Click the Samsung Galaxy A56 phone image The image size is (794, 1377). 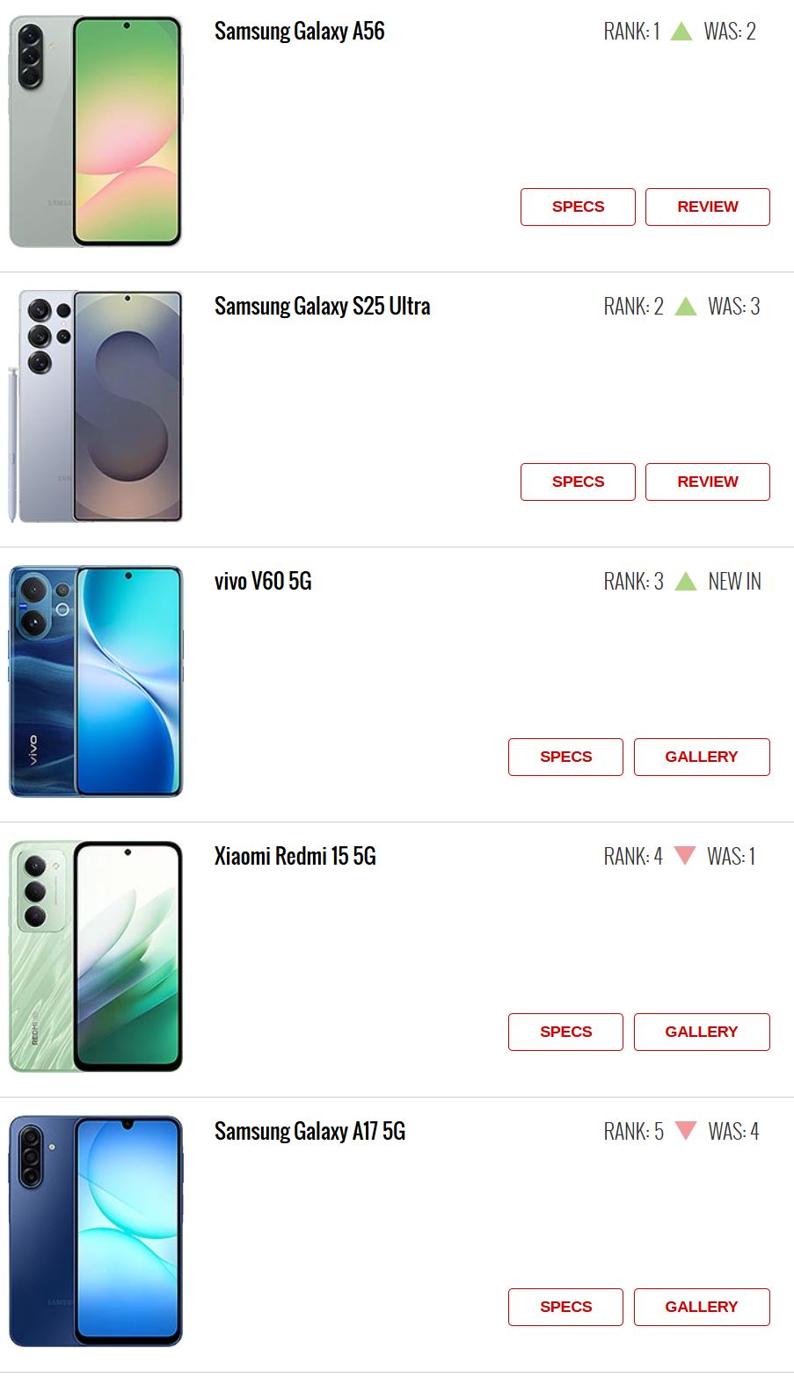96,131
